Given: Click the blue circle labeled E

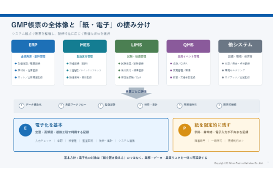Looking at the screenshot, I should (25, 130).
